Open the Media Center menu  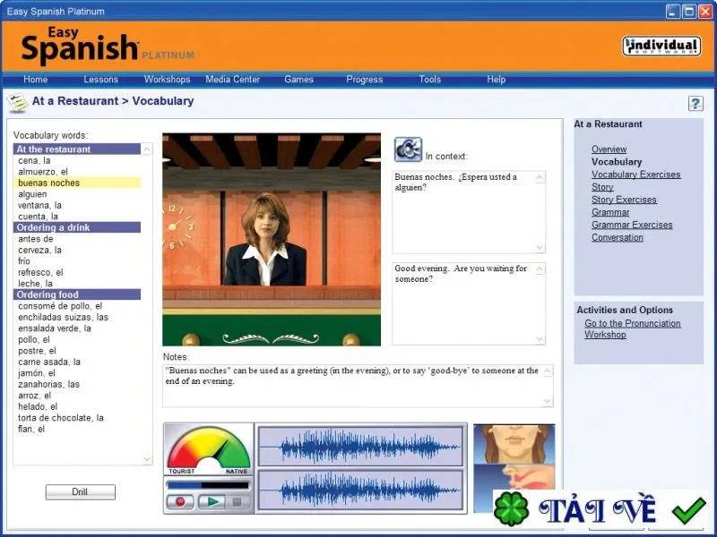(232, 80)
